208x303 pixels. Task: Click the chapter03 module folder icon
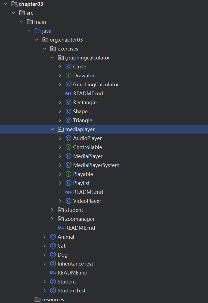tap(14, 4)
